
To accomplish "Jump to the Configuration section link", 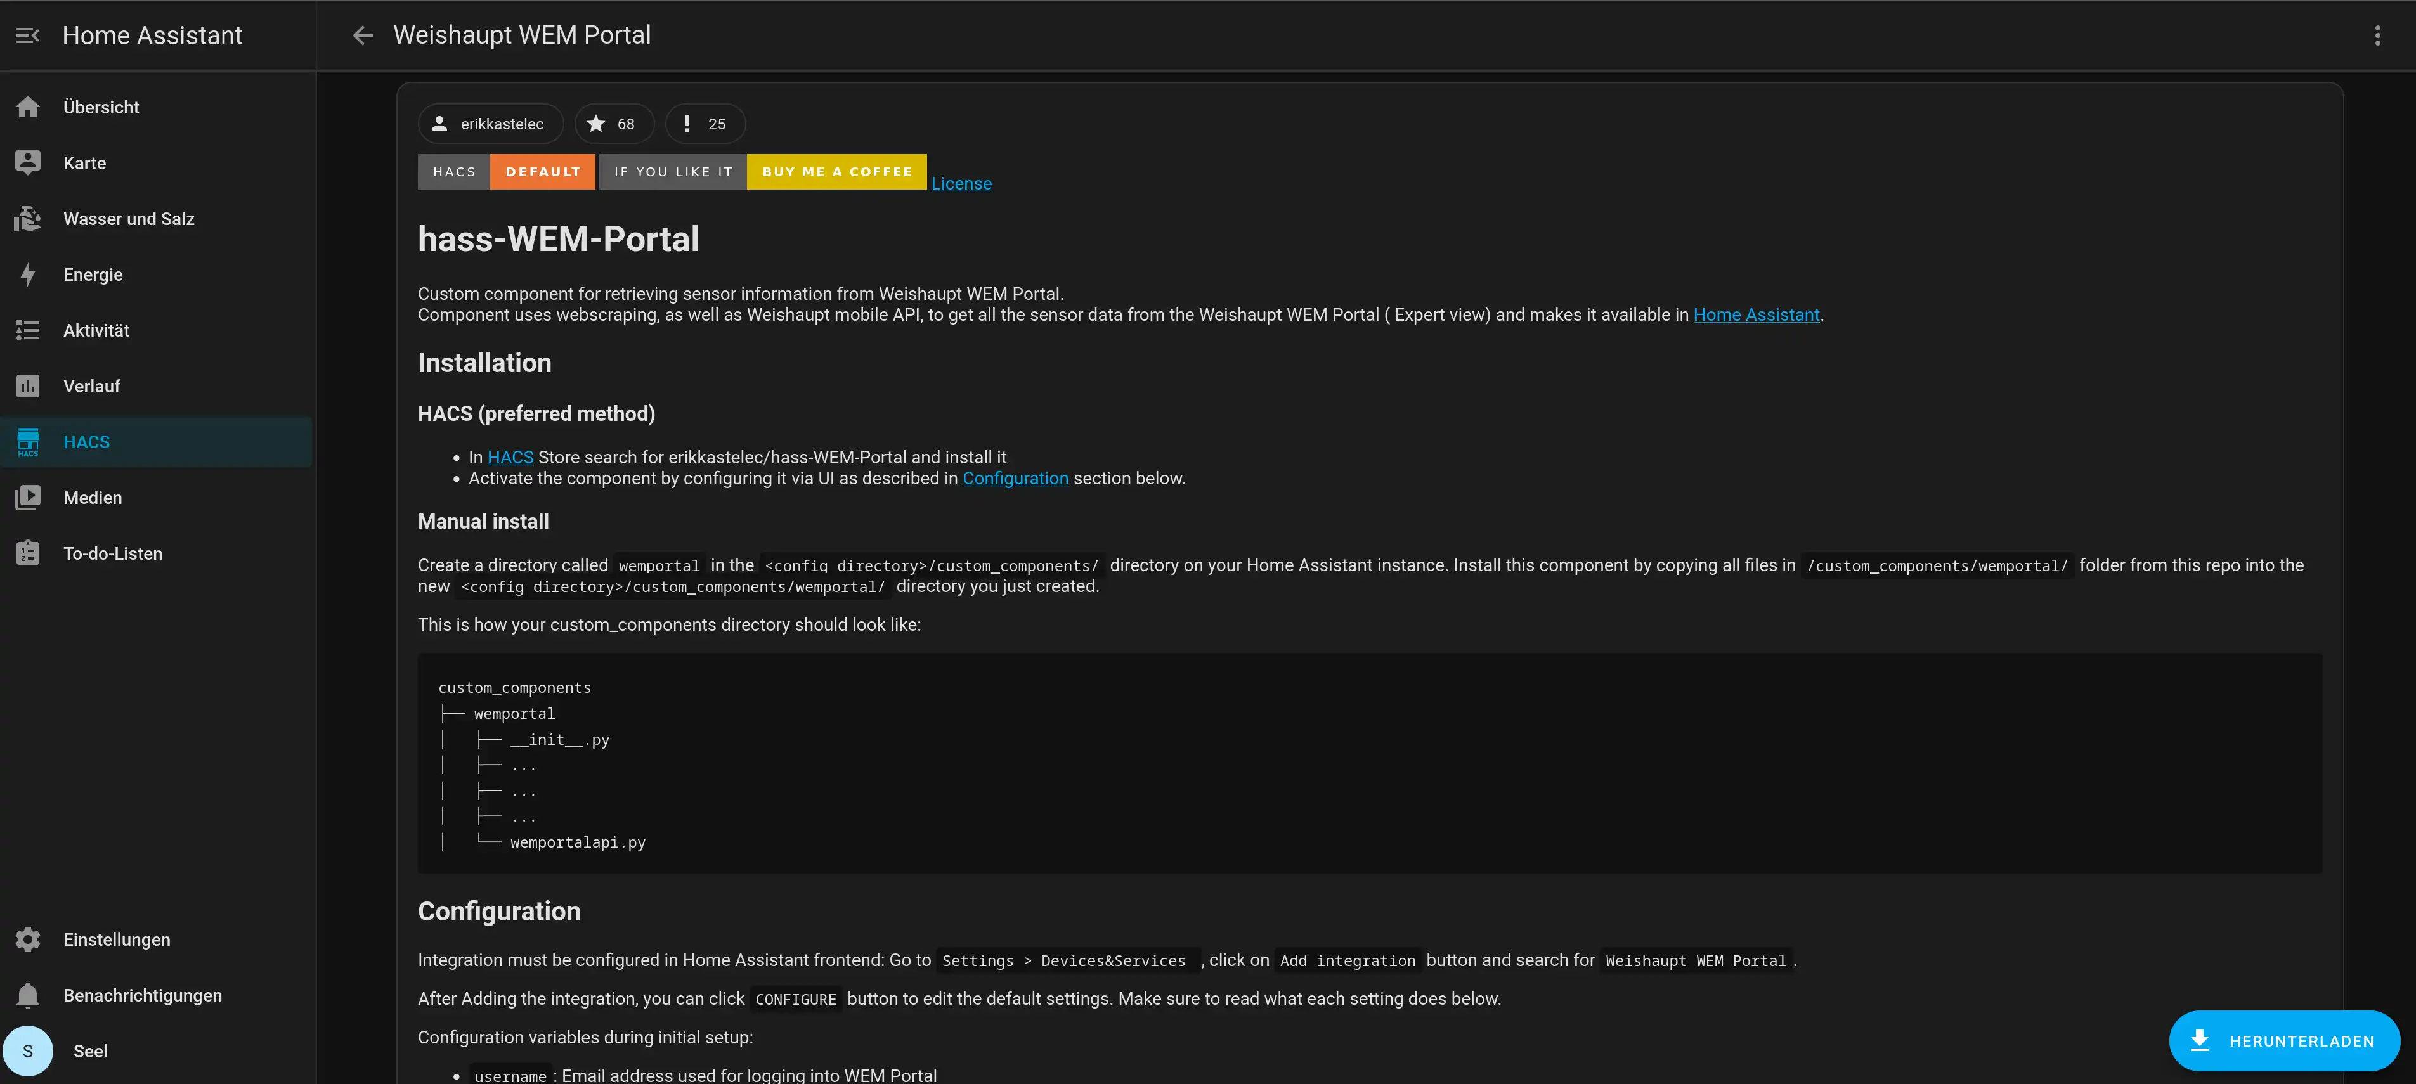I will tap(1015, 478).
